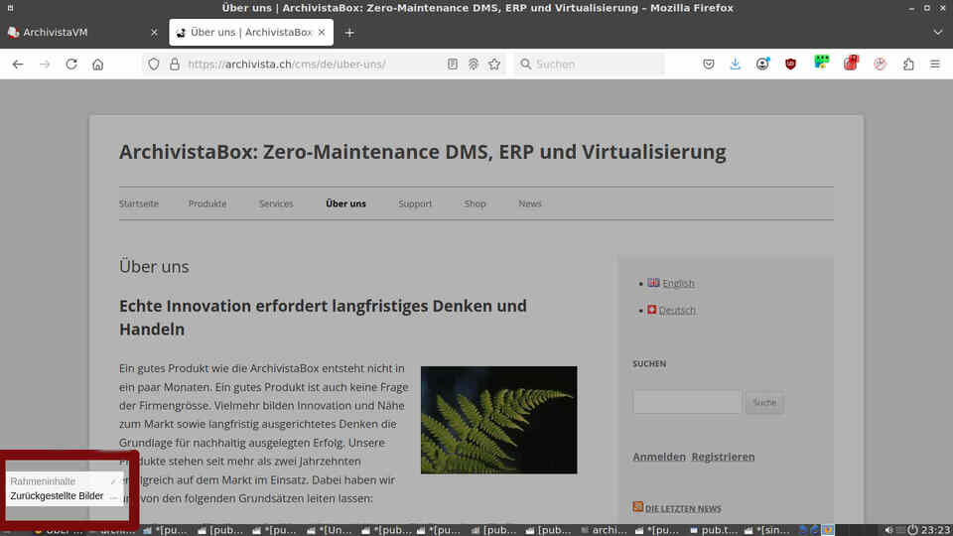This screenshot has width=953, height=536.
Task: Click the sidebar Suchen text field
Action: (687, 402)
